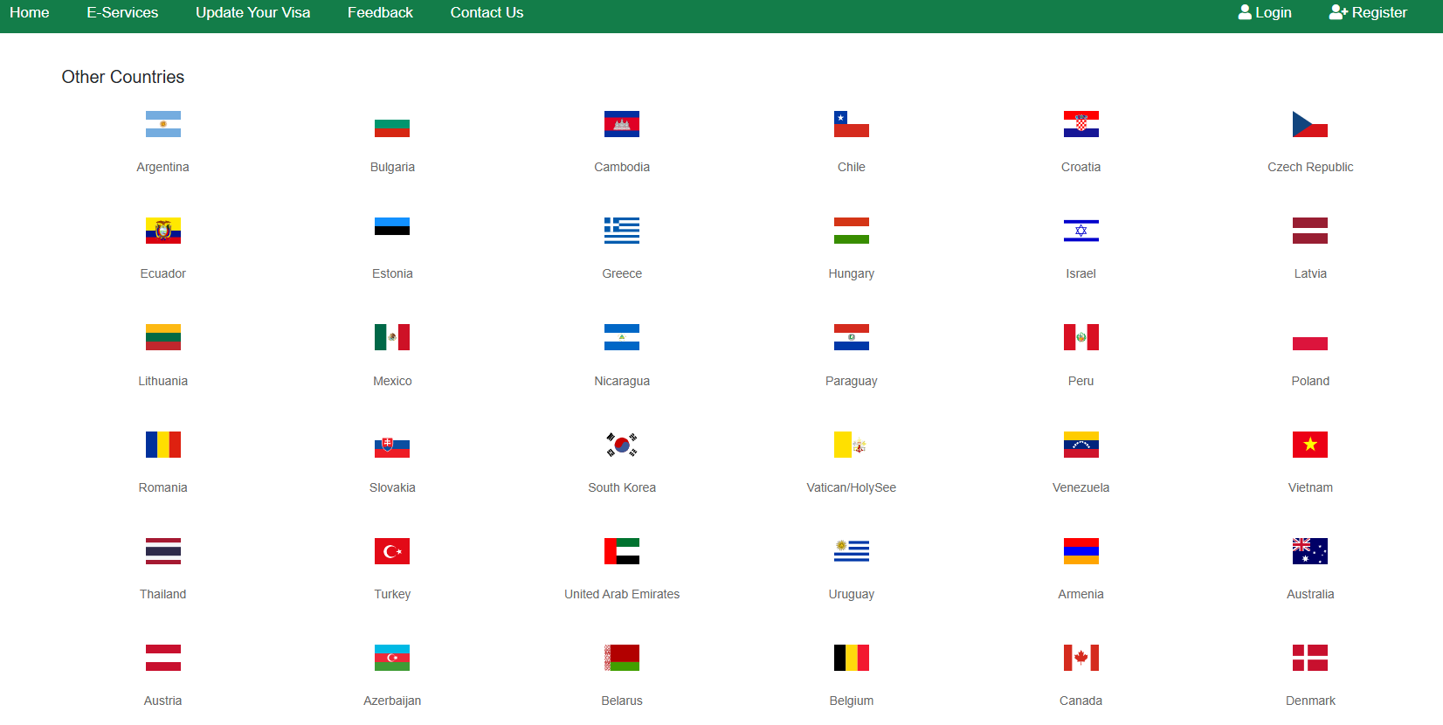Screen dimensions: 1443x725
Task: Click the Vatican/HolySee flag icon
Action: (x=852, y=445)
